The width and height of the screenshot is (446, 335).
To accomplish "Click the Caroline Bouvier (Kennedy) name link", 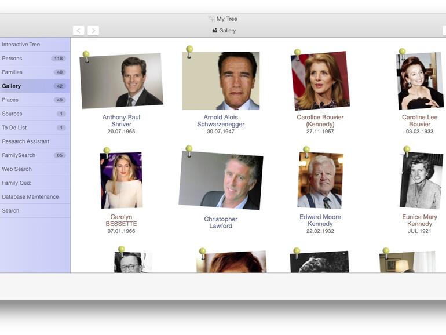I will [x=320, y=121].
